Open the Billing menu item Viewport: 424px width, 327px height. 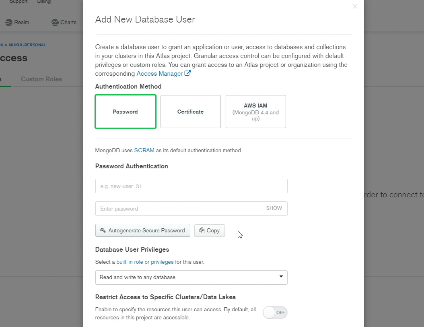tap(44, 2)
